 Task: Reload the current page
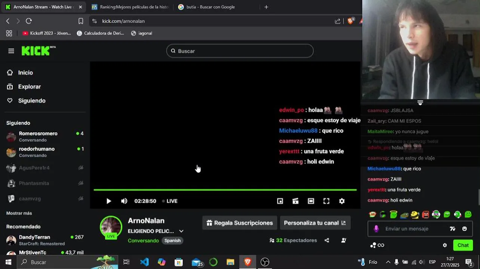(29, 21)
